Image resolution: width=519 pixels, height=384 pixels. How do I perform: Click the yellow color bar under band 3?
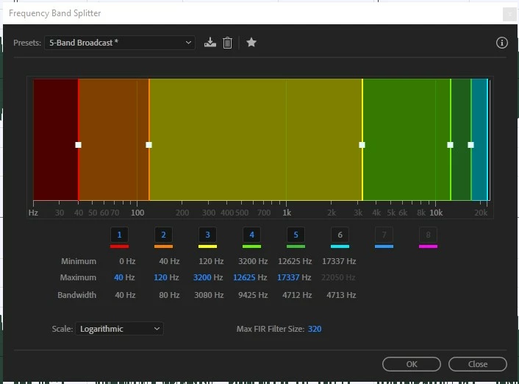(207, 246)
